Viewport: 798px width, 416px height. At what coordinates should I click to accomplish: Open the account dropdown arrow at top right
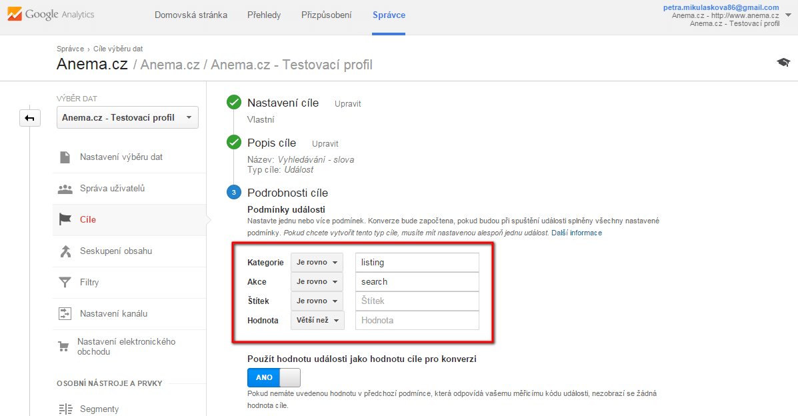[788, 15]
